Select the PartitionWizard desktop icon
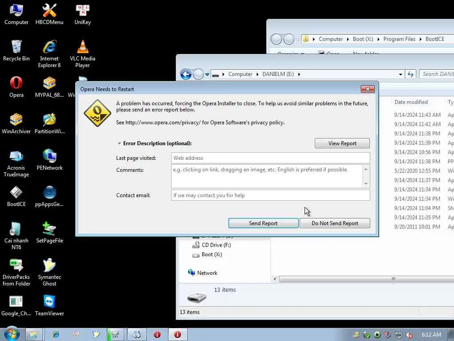454x341 pixels. [50, 123]
